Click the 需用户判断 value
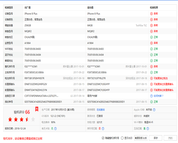Viewport: 178px width, 143px height. [92, 96]
